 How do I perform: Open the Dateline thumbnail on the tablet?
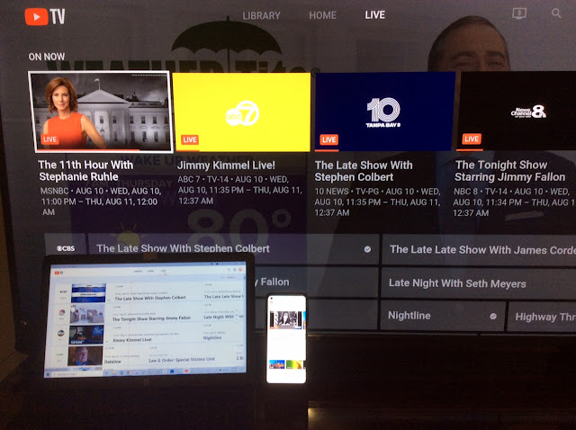click(85, 356)
